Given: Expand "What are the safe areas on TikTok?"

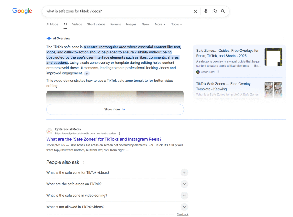Looking at the screenshot, I should (x=184, y=184).
